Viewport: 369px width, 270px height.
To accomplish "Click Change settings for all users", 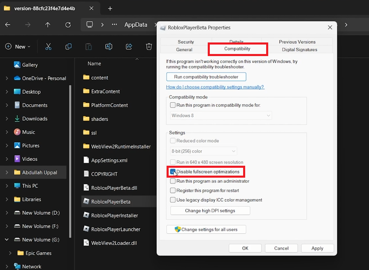I will tap(206, 230).
